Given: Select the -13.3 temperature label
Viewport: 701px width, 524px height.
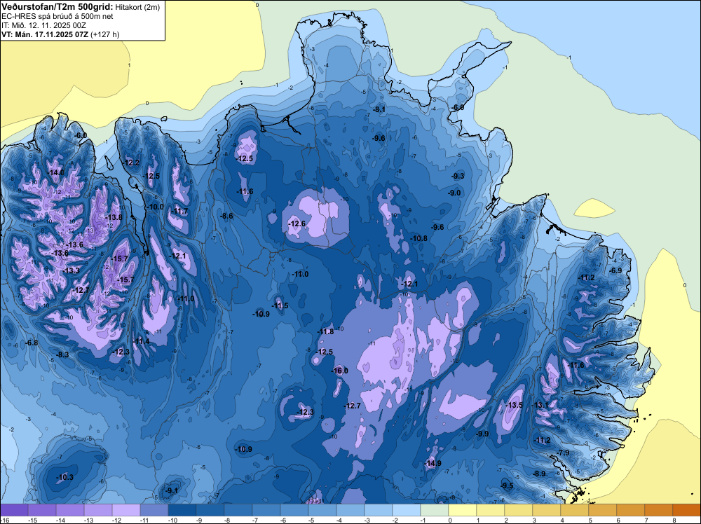Looking at the screenshot, I should [x=71, y=270].
